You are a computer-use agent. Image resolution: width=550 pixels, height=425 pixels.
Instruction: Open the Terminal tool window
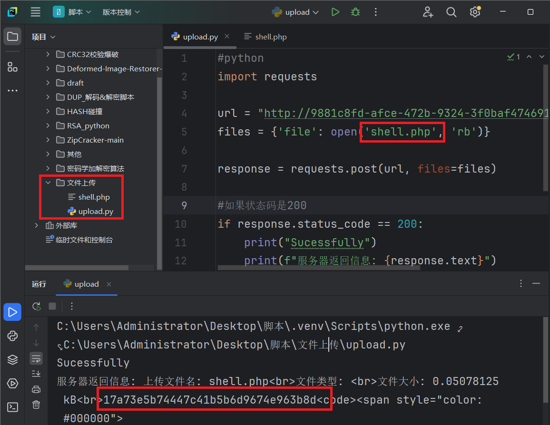13,407
